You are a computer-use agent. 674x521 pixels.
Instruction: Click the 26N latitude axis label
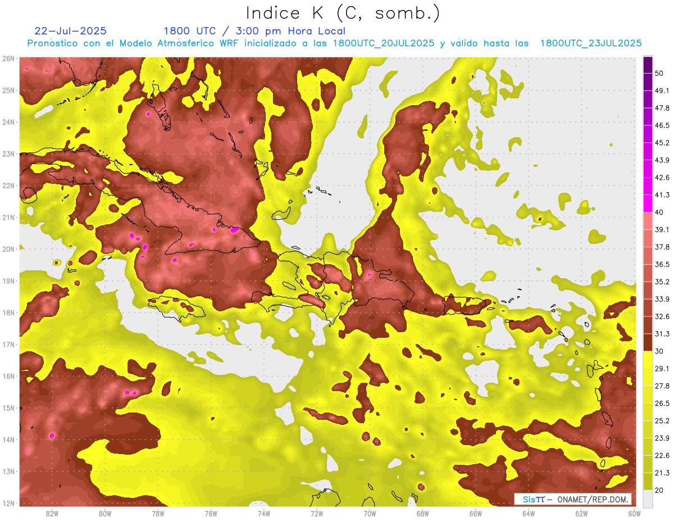pyautogui.click(x=9, y=58)
